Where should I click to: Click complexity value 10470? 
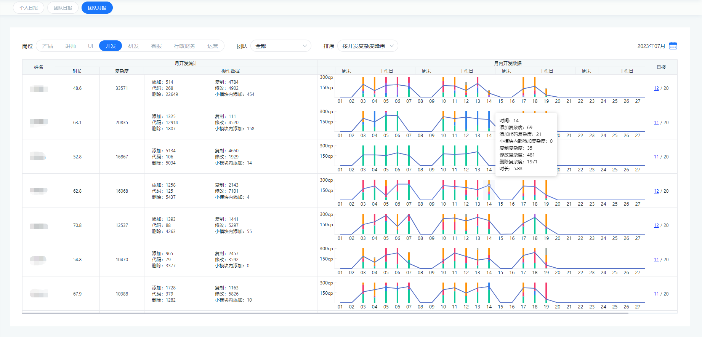(122, 260)
